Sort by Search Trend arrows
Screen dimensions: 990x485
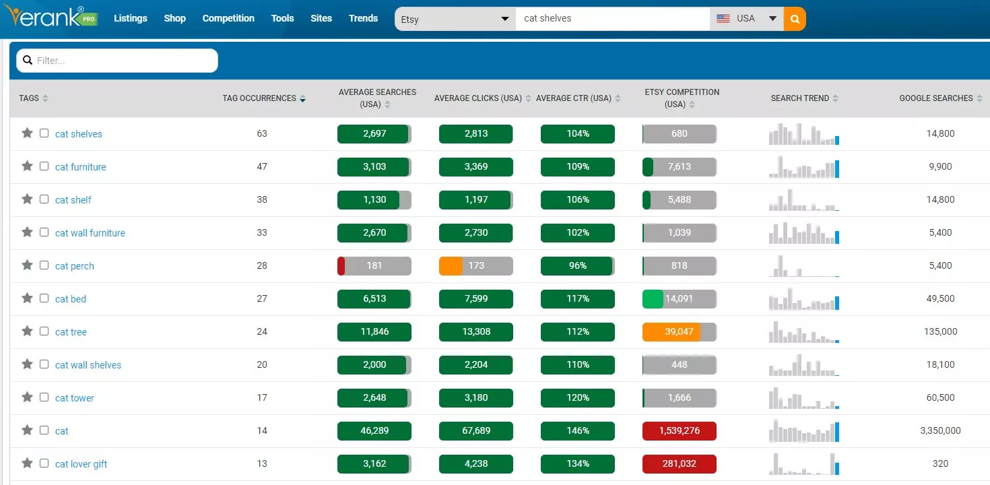pos(835,98)
